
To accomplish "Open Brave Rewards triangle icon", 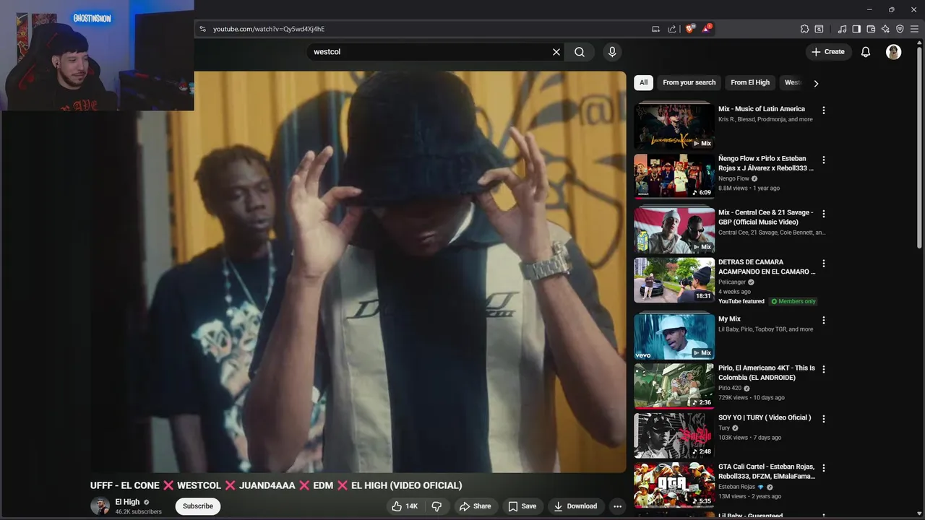I will click(x=706, y=29).
